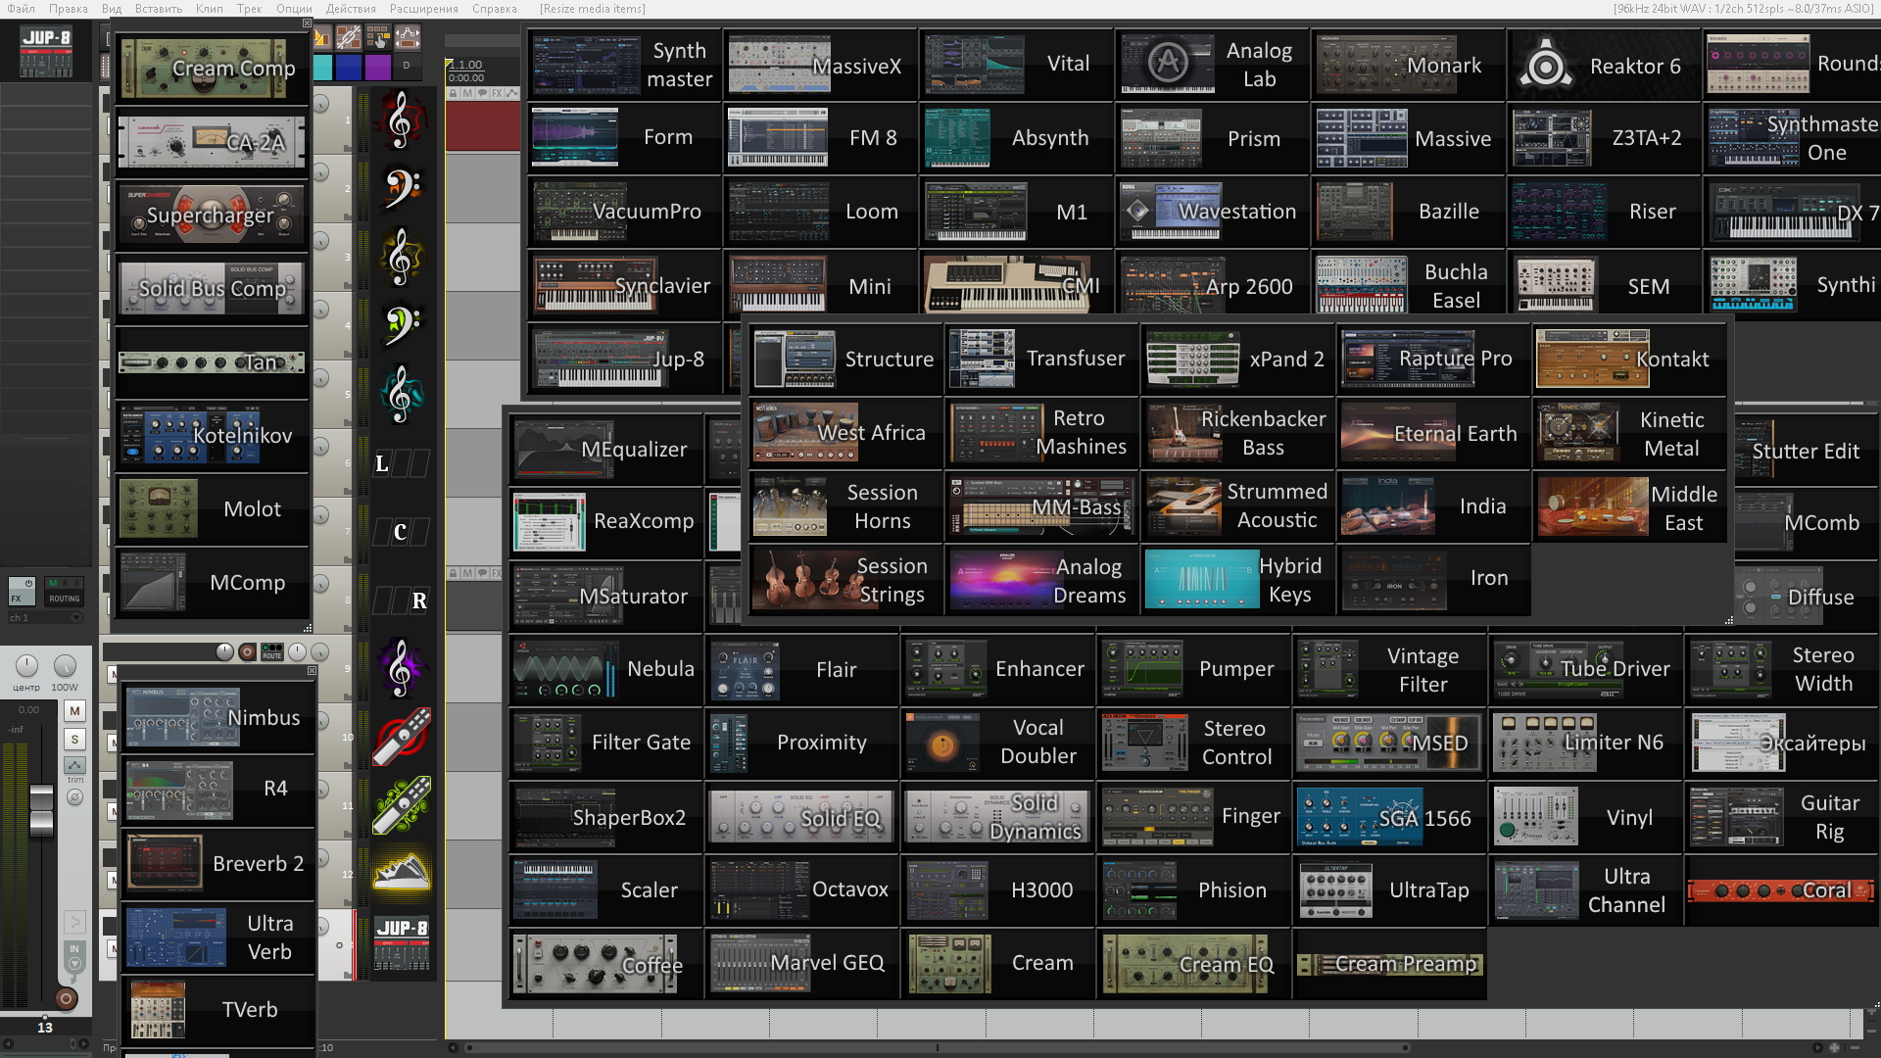Viewport: 1881px width, 1058px height.
Task: Arm track 13 for recording
Action: coord(66,999)
